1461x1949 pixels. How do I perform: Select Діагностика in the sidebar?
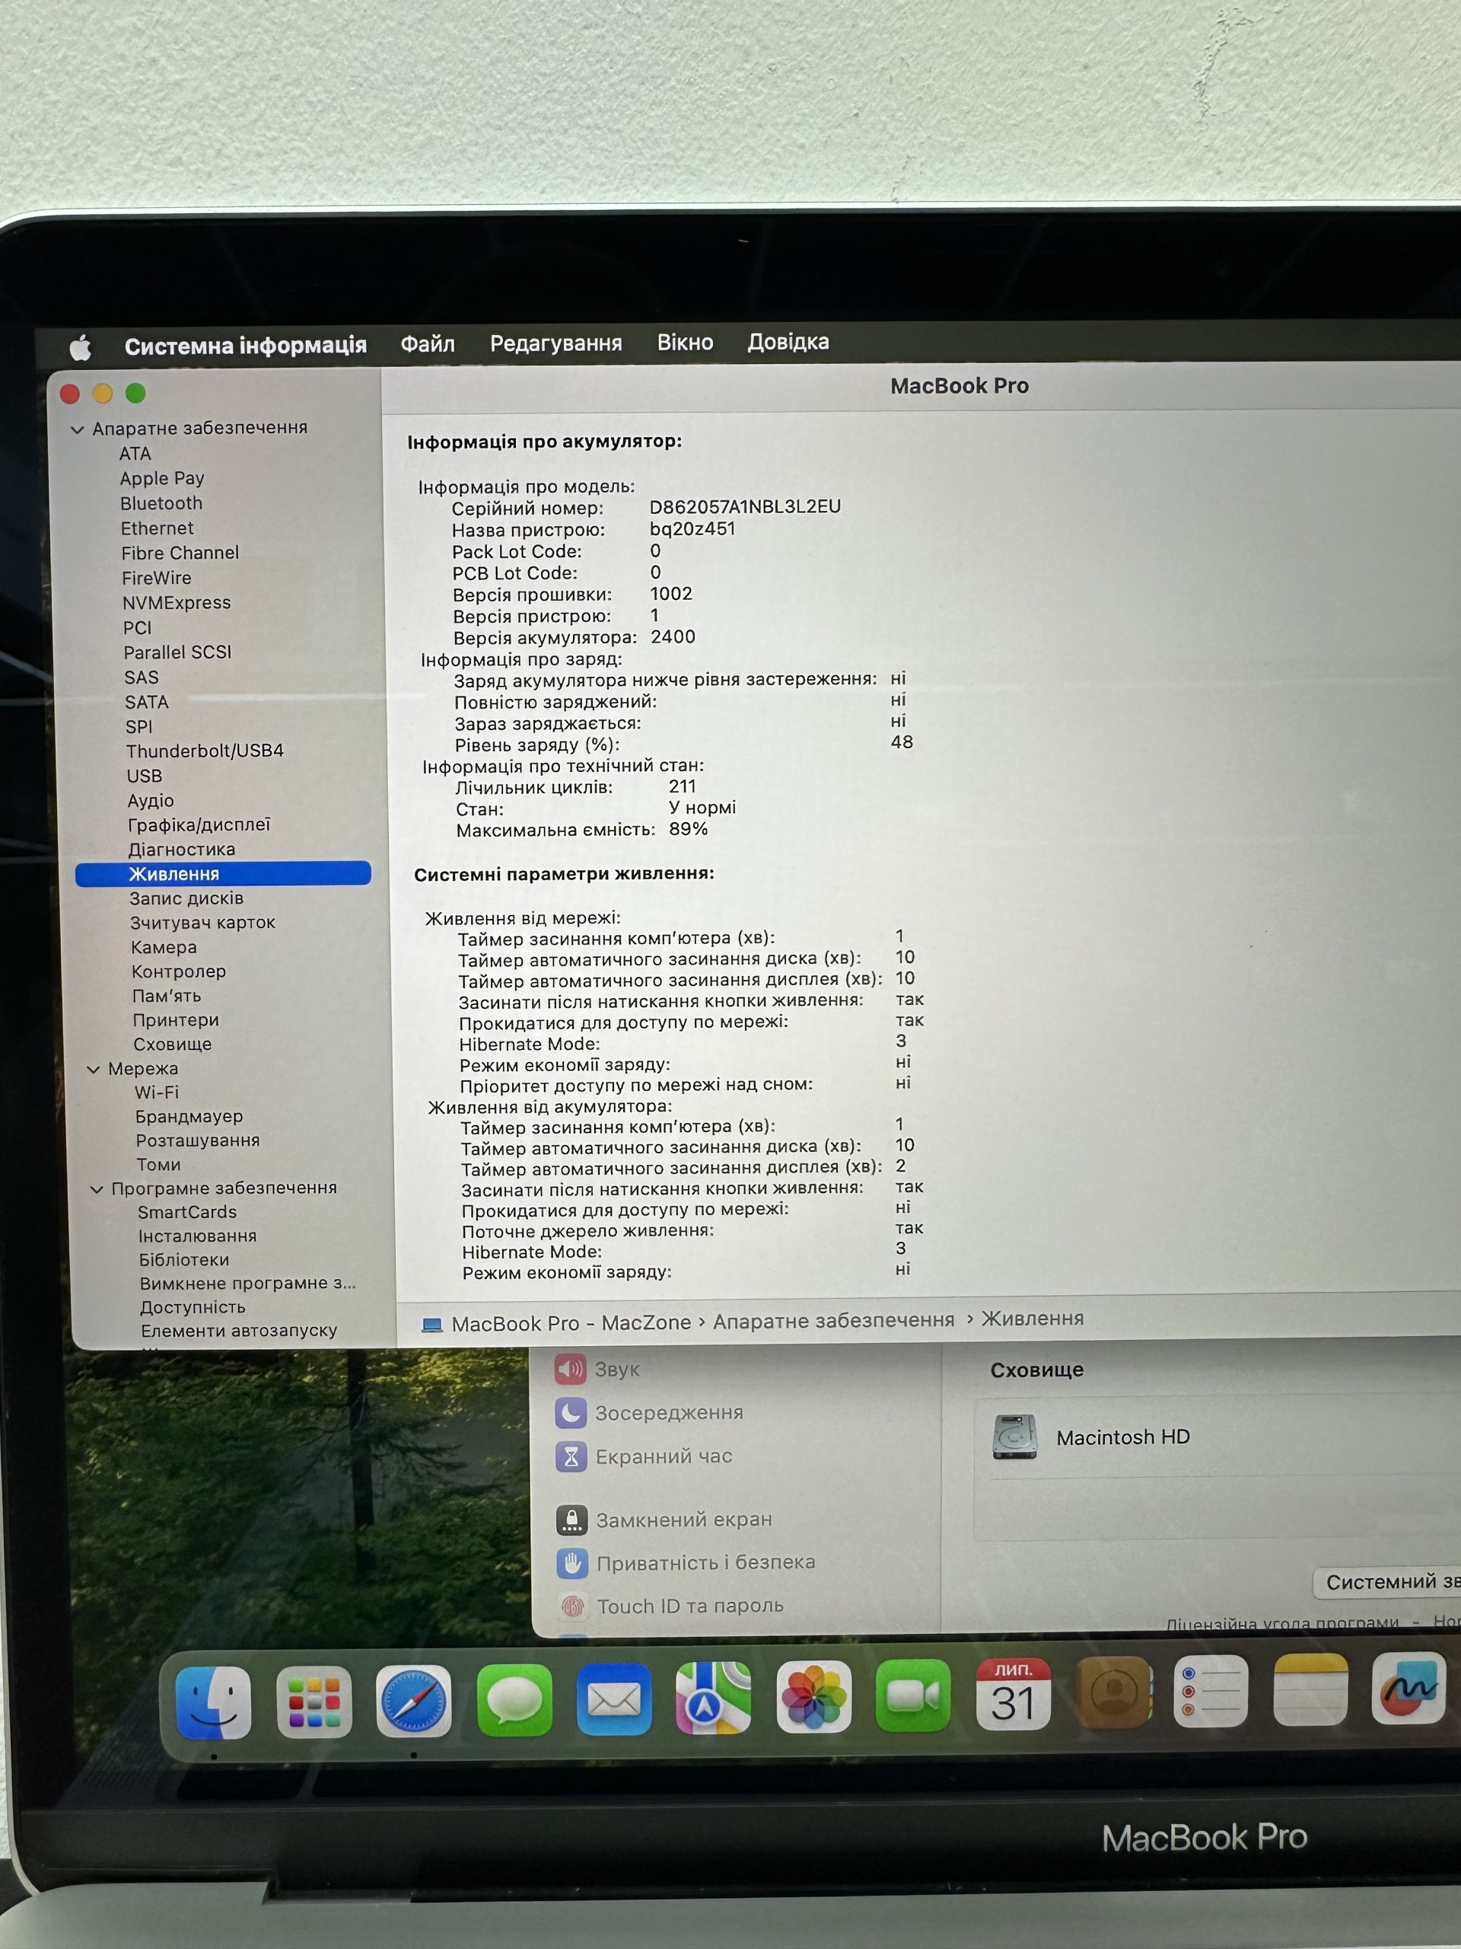point(181,850)
